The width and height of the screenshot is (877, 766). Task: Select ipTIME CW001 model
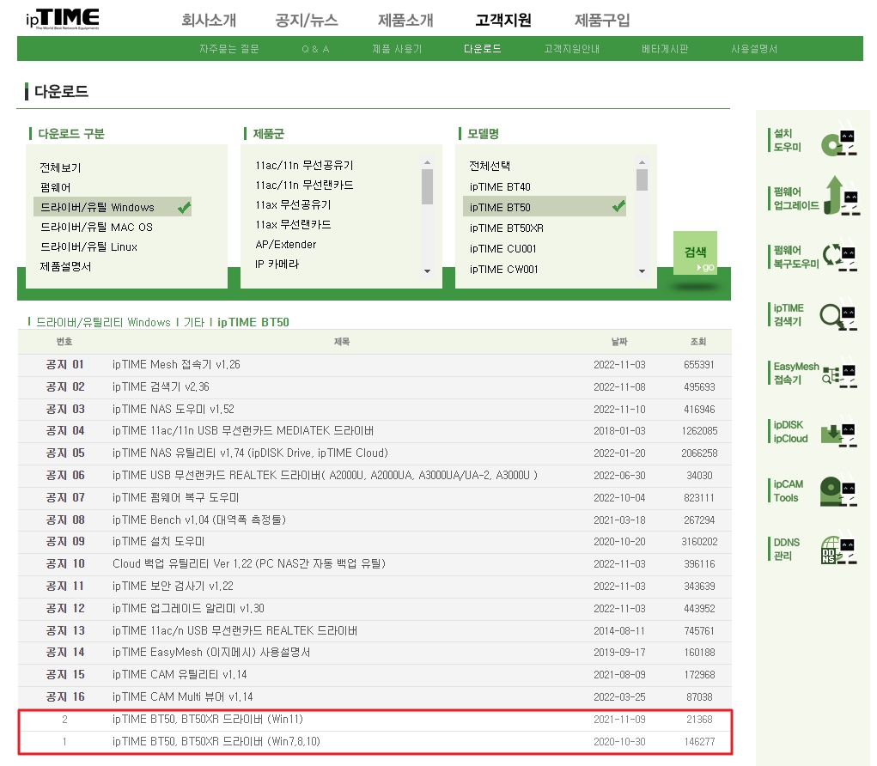pyautogui.click(x=503, y=270)
